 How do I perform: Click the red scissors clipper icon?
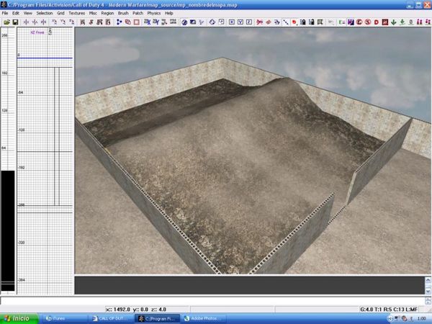point(259,22)
